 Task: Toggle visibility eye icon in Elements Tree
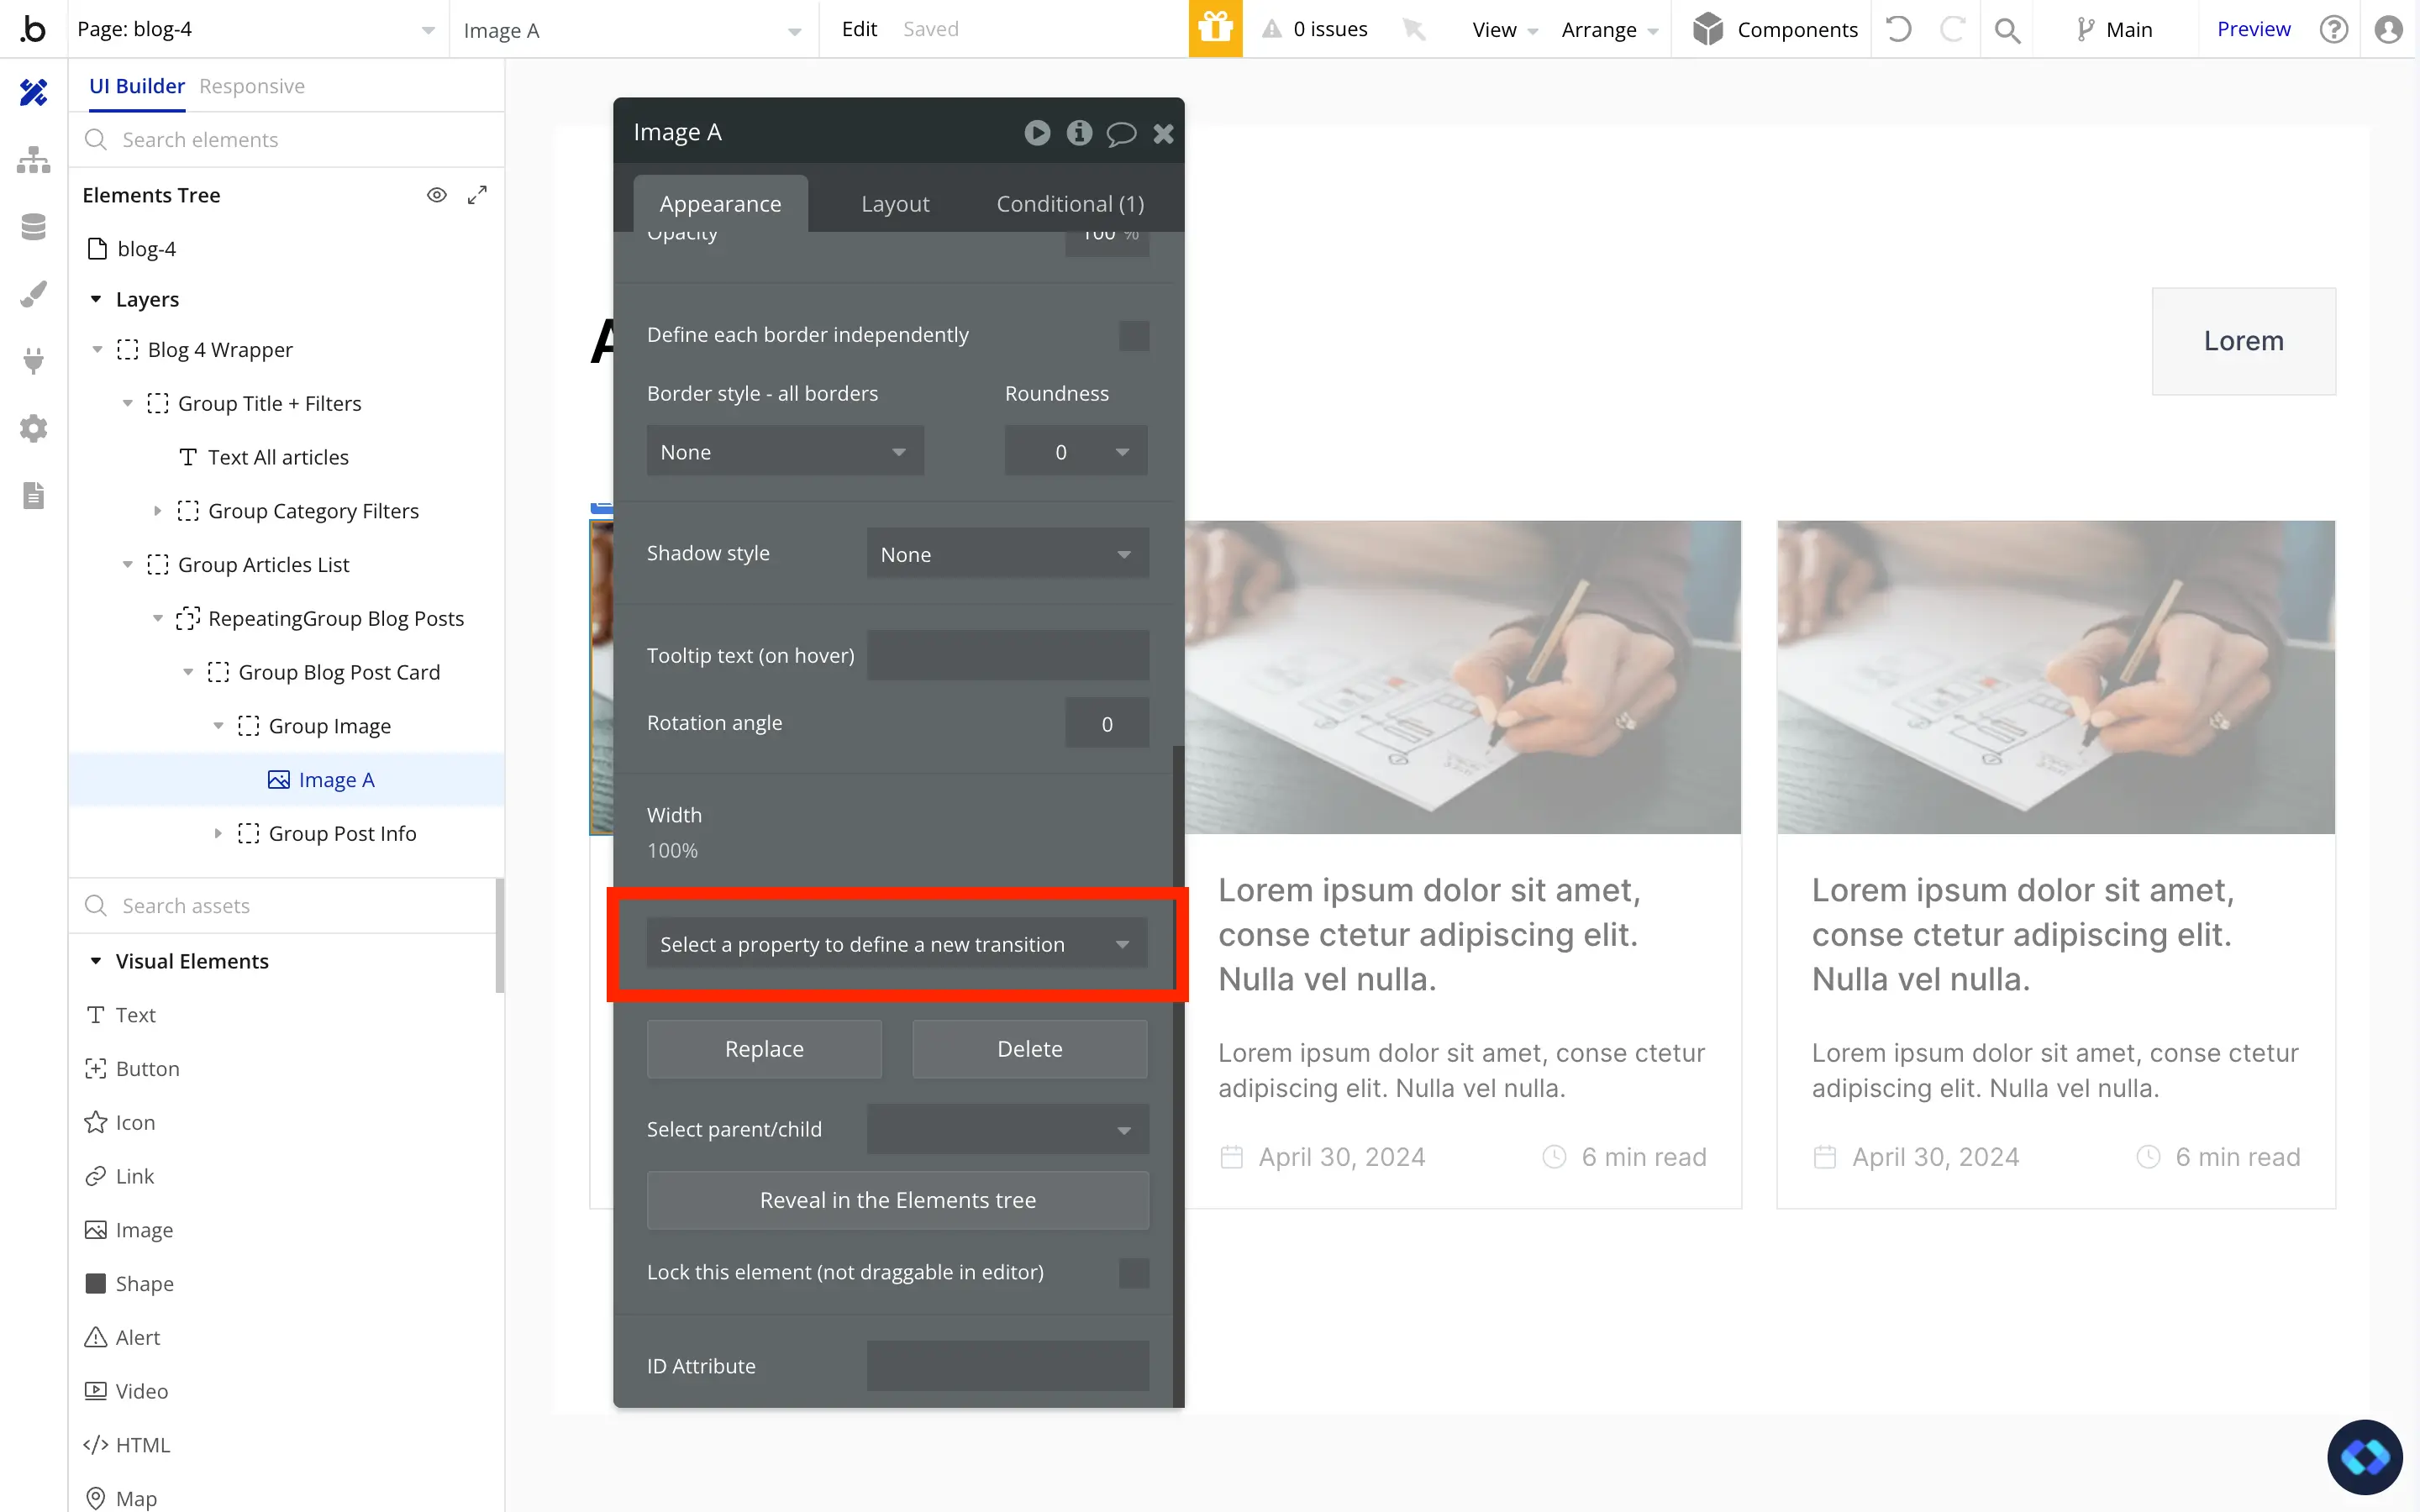coord(437,193)
